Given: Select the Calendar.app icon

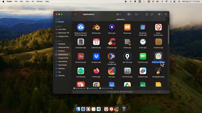Looking at the screenshot, I should 96,42.
